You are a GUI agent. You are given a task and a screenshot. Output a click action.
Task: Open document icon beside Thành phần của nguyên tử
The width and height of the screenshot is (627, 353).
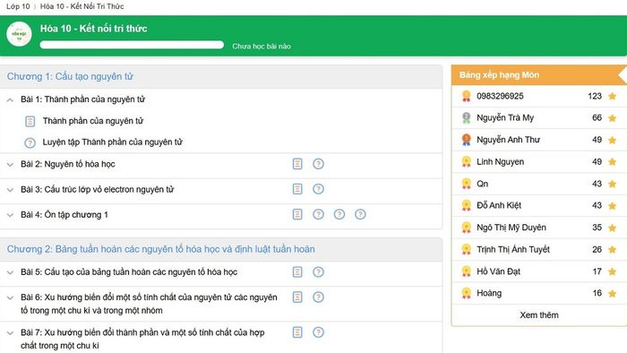point(30,121)
